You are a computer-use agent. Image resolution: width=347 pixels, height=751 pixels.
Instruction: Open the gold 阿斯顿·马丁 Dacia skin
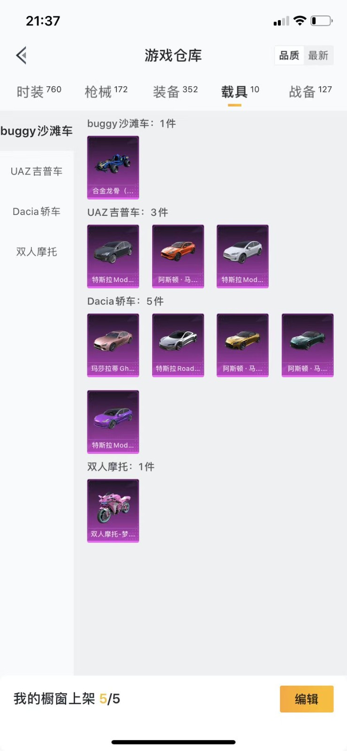click(x=242, y=345)
